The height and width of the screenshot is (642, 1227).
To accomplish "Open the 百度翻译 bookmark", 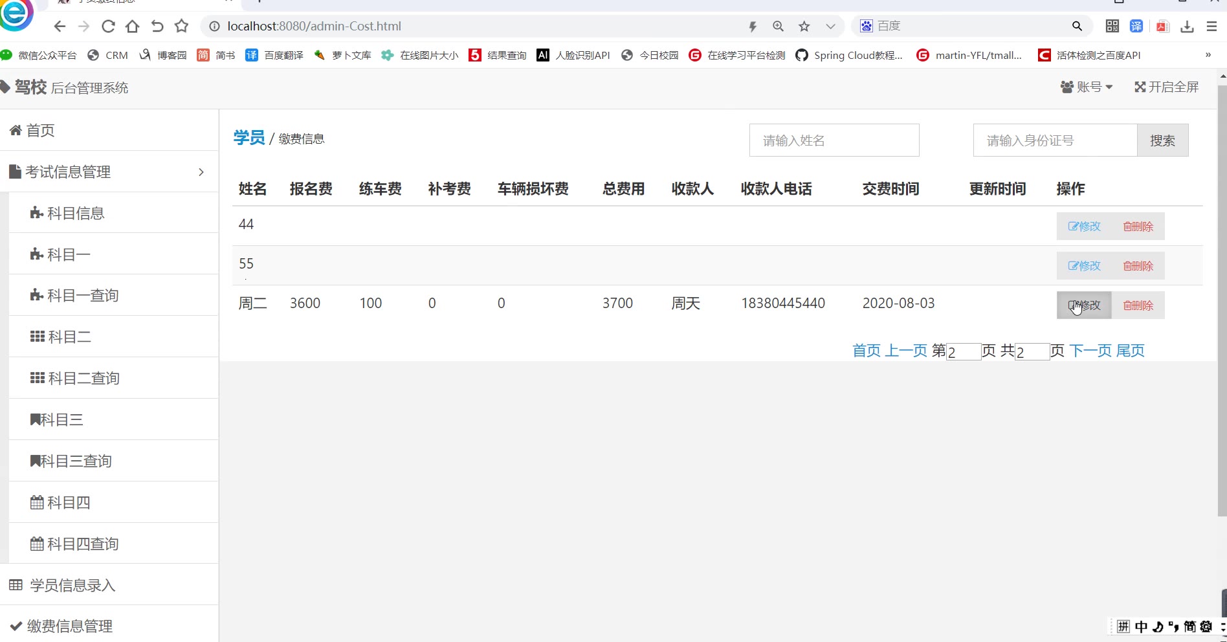I will [x=274, y=55].
